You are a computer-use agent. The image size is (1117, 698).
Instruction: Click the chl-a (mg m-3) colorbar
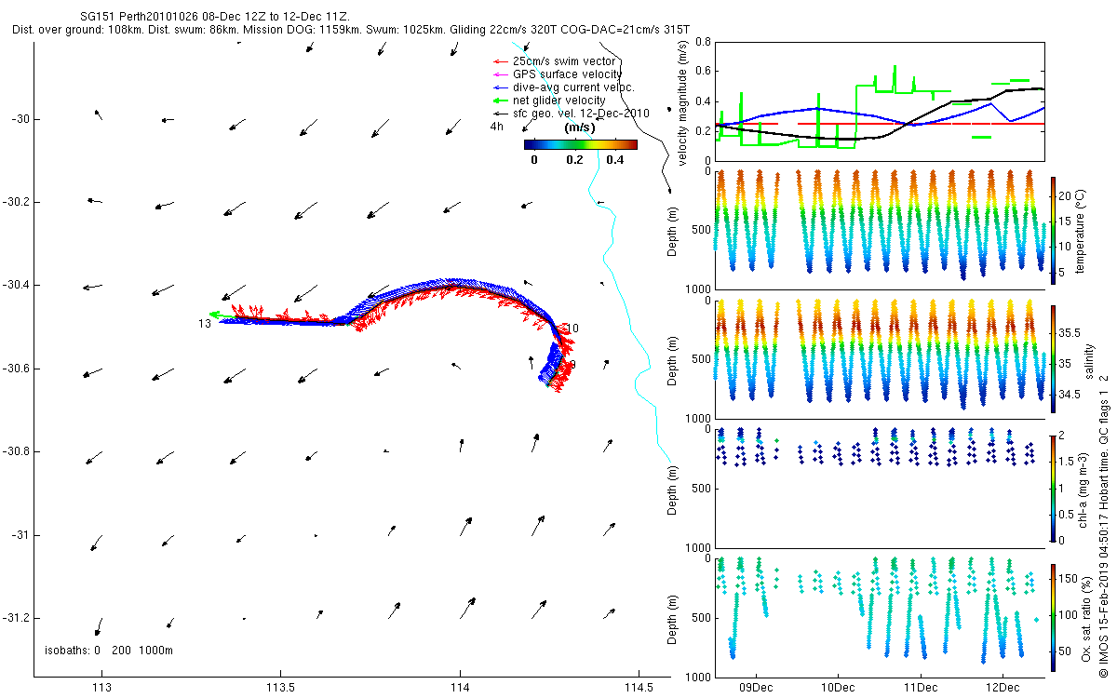coord(1054,487)
